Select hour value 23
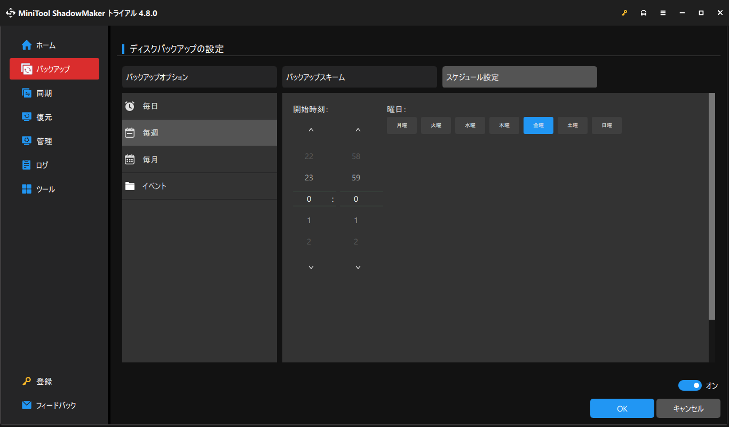The image size is (729, 427). pos(309,178)
